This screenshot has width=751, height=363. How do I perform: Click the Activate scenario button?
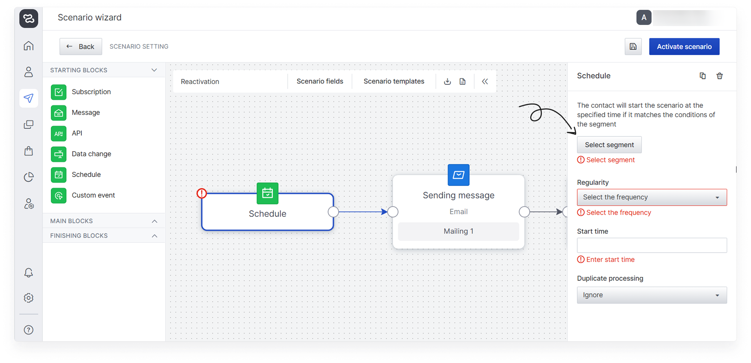coord(684,47)
